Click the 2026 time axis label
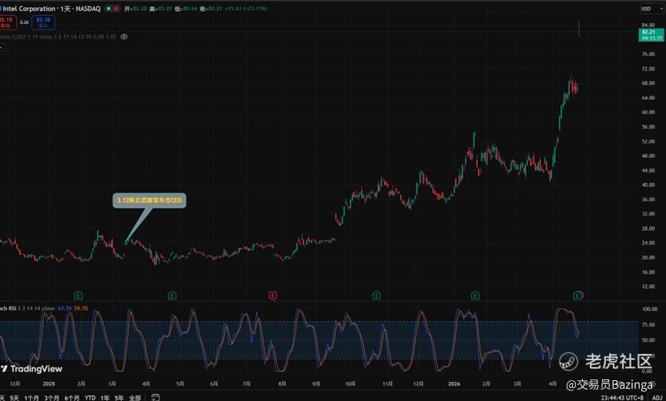The height and width of the screenshot is (401, 666). 454,383
